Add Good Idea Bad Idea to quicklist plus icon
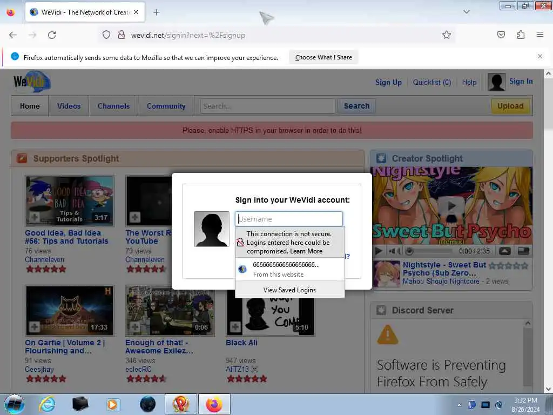This screenshot has height=415, width=553. coord(34,217)
